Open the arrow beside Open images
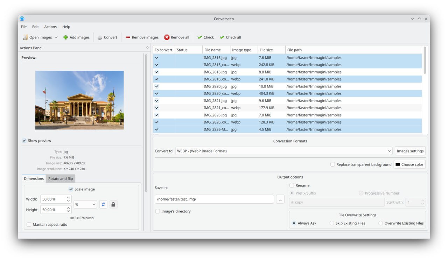 pos(56,37)
